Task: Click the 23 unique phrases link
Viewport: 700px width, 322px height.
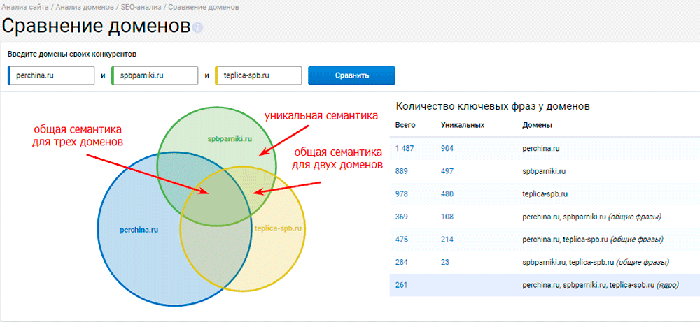Action: click(x=446, y=263)
